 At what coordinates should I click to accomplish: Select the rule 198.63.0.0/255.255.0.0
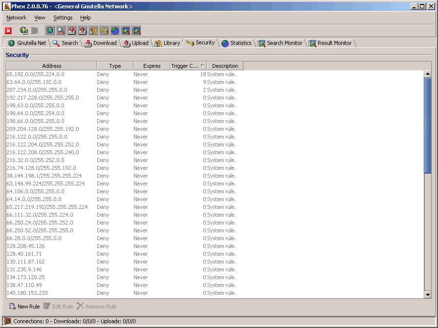pos(125,105)
